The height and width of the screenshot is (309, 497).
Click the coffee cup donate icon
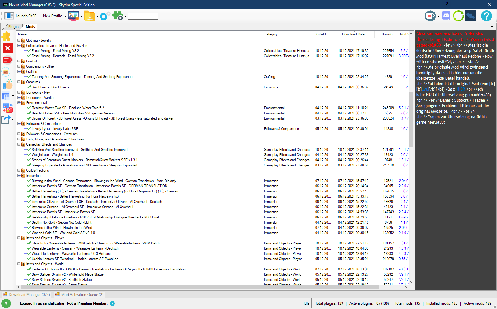[x=430, y=16]
